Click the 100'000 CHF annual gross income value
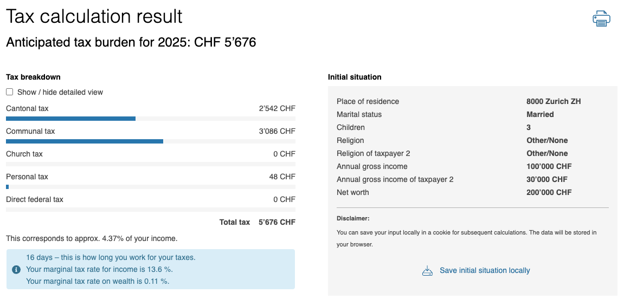The width and height of the screenshot is (624, 306). [x=549, y=166]
